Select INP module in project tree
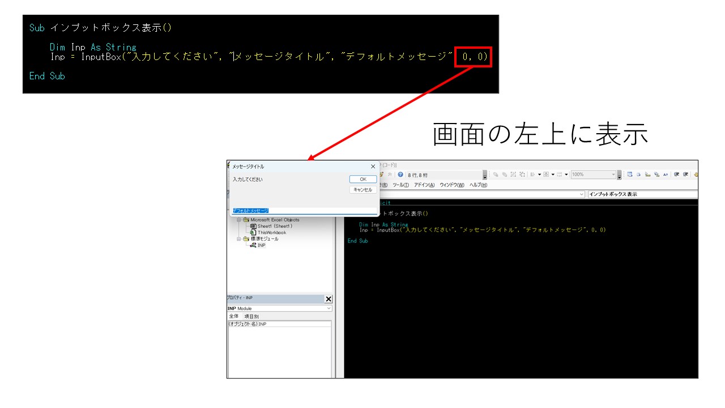Image resolution: width=725 pixels, height=408 pixels. click(x=261, y=245)
